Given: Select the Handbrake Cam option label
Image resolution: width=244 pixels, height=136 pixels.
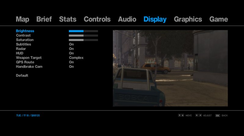Looking at the screenshot, I should point(29,67).
